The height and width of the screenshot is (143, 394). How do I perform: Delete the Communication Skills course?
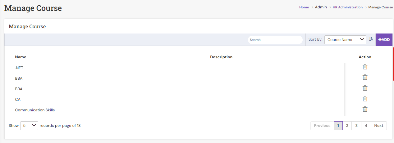[365, 109]
